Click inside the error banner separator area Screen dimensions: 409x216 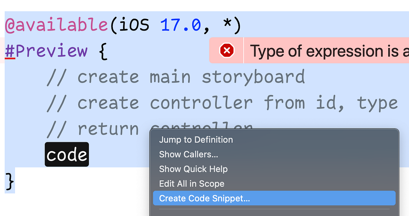[243, 51]
